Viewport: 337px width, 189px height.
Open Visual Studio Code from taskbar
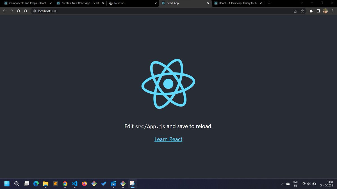tap(74, 184)
